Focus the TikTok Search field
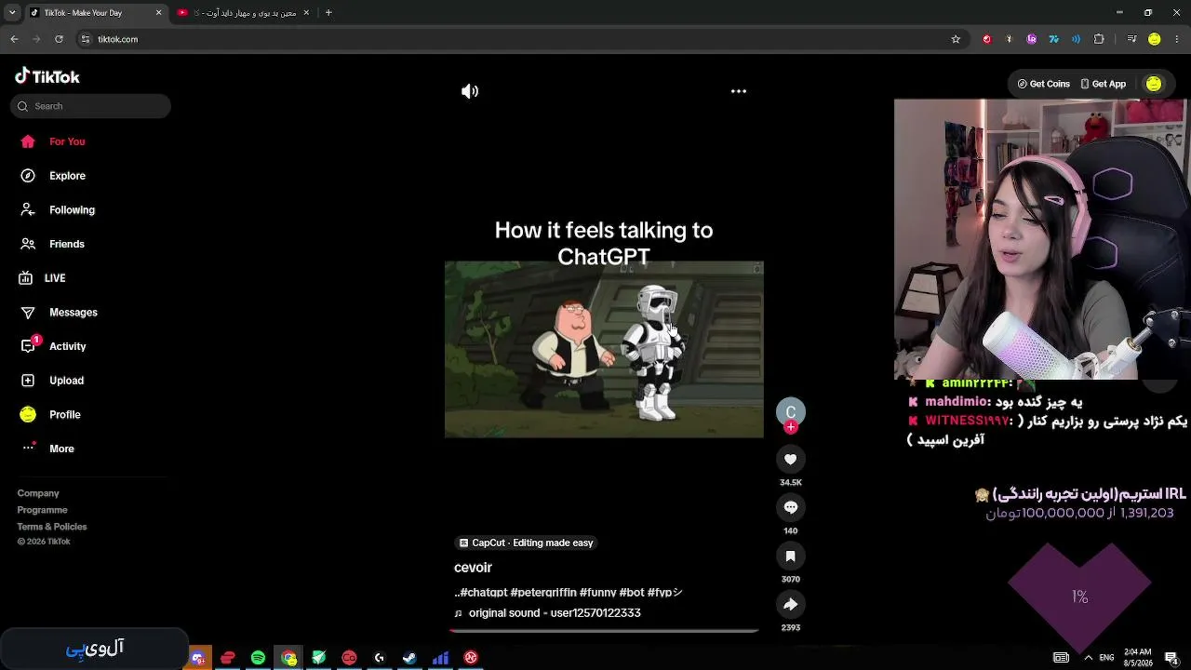Viewport: 1191px width, 670px height. click(90, 106)
